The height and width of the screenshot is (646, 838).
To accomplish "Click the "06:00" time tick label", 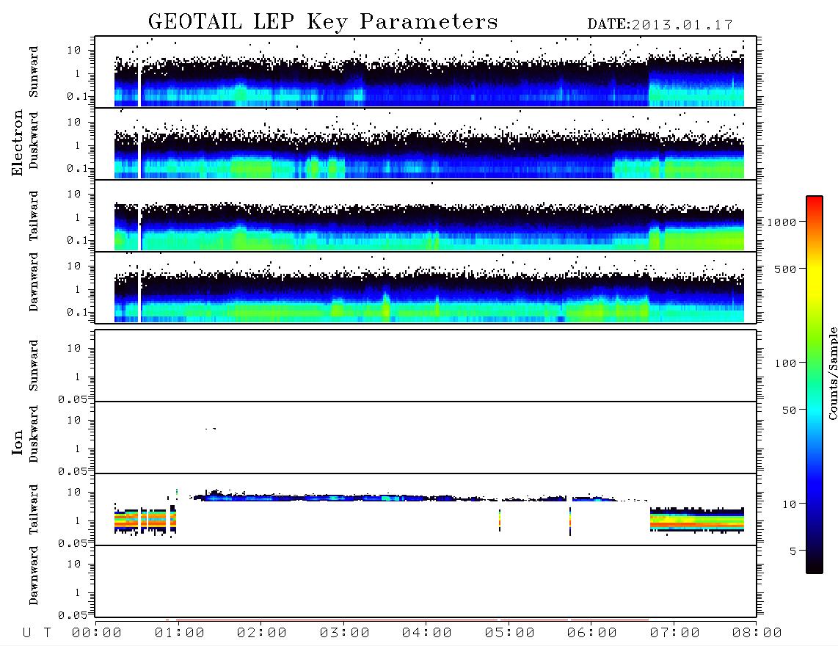I will pos(592,634).
